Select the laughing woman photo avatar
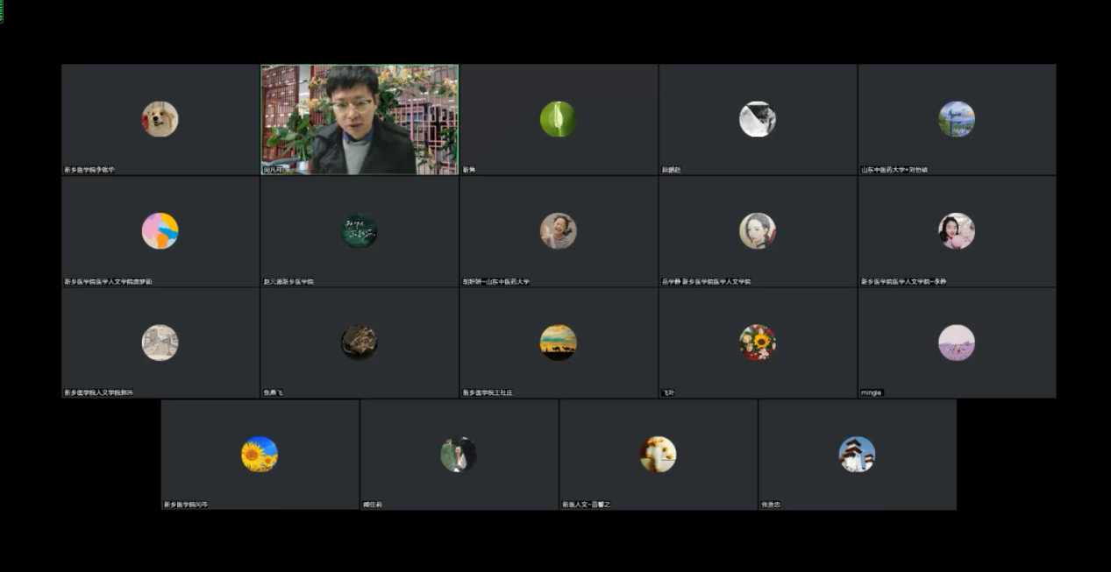Viewport: 1111px width, 572px height. click(x=558, y=231)
